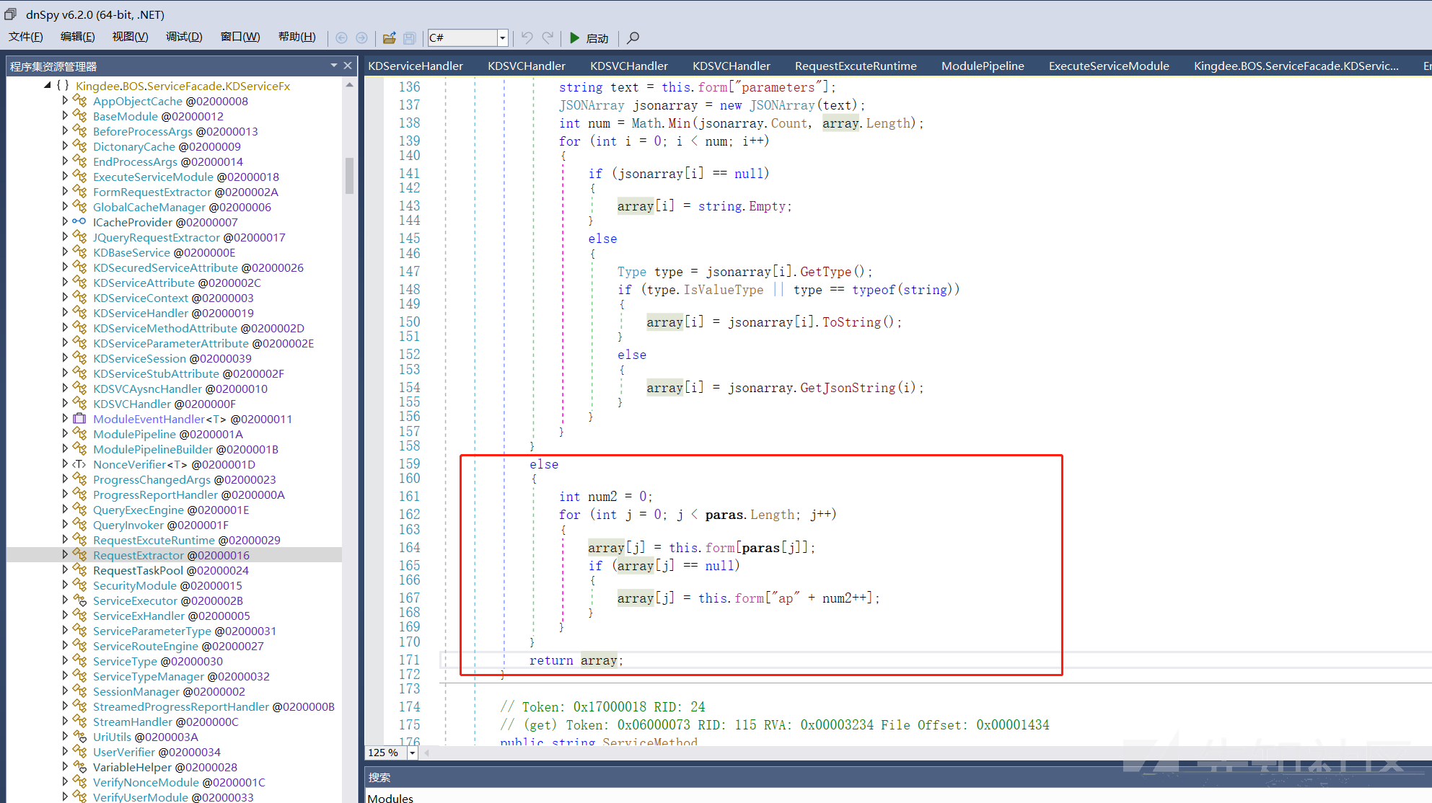The image size is (1432, 803).
Task: Open the 调试(D) menu
Action: [184, 37]
